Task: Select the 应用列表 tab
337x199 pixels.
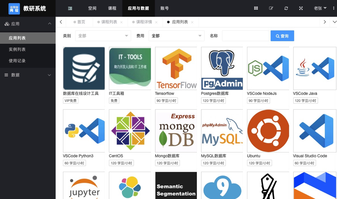Action: tap(180, 22)
